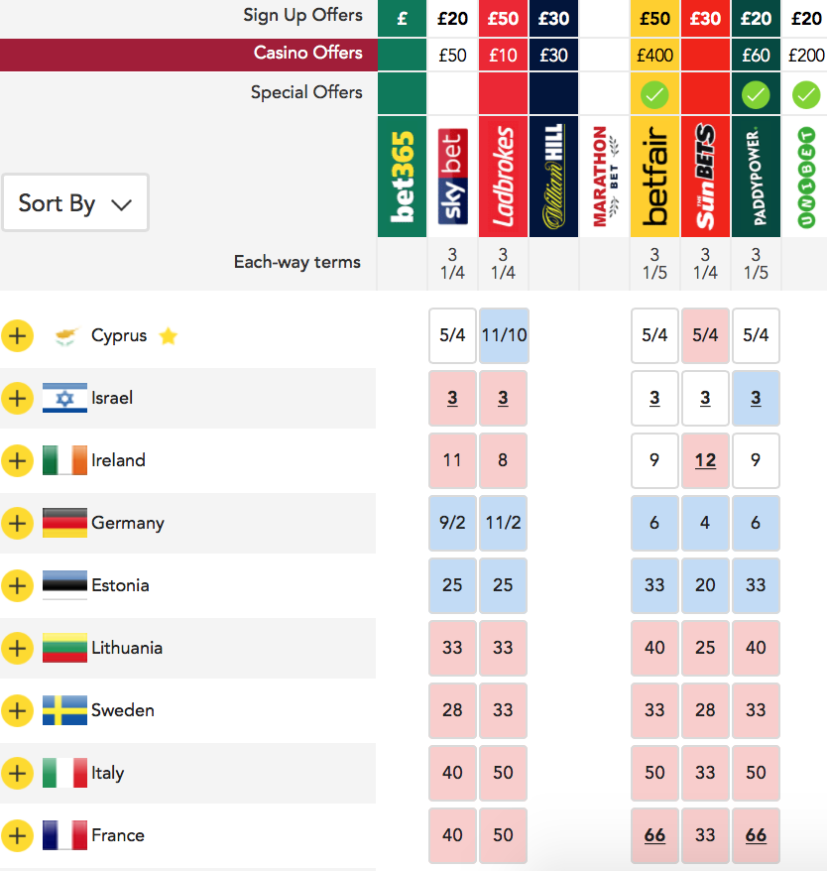
Task: Click Unibet's special offer green checkmark
Action: pos(806,95)
